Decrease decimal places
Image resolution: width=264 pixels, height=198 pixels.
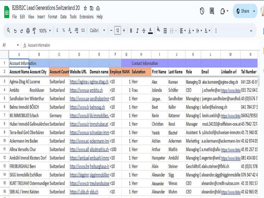(70, 30)
